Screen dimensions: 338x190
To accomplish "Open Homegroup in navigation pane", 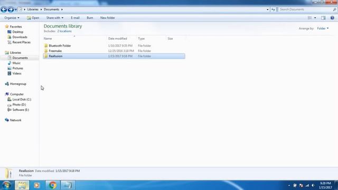I will click(x=18, y=84).
